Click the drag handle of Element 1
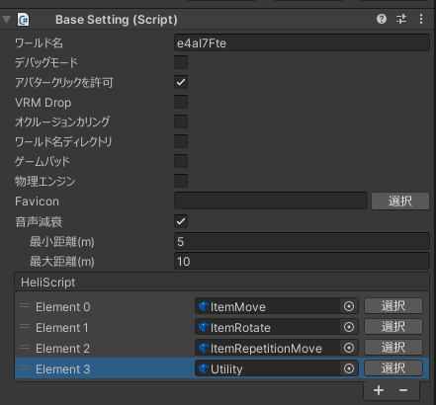Screen dimensions: 436x405 pos(25,327)
